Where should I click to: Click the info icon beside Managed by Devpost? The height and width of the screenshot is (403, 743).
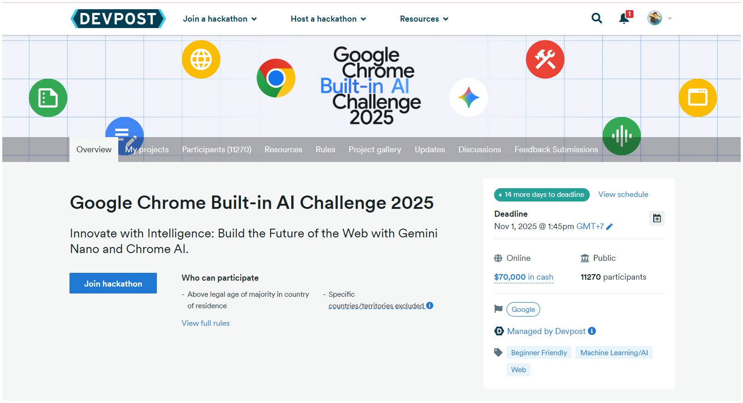pos(592,331)
